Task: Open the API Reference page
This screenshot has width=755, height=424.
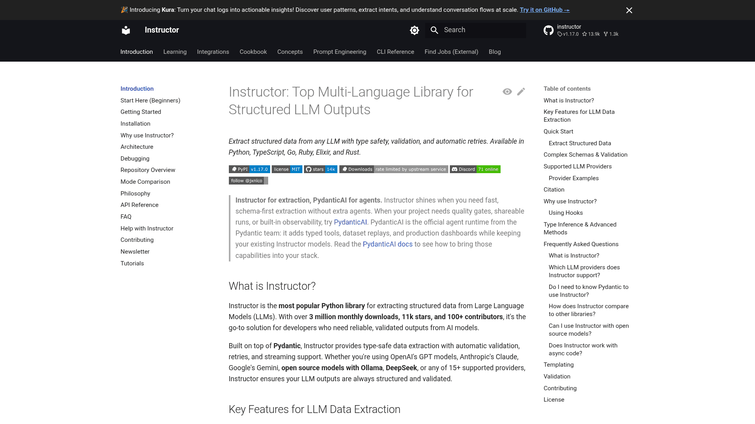Action: [139, 205]
